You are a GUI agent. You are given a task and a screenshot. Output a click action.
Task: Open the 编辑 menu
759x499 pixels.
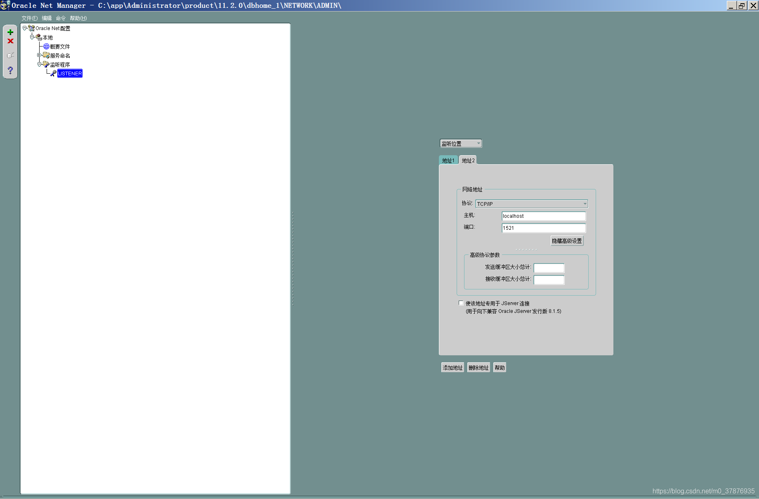tap(47, 18)
